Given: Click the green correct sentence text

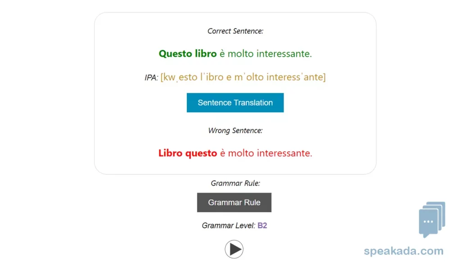Looking at the screenshot, I should (x=235, y=53).
